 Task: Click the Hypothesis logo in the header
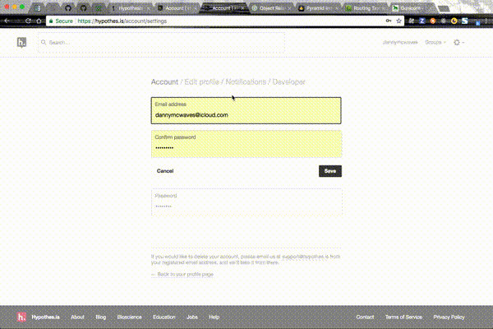(21, 42)
